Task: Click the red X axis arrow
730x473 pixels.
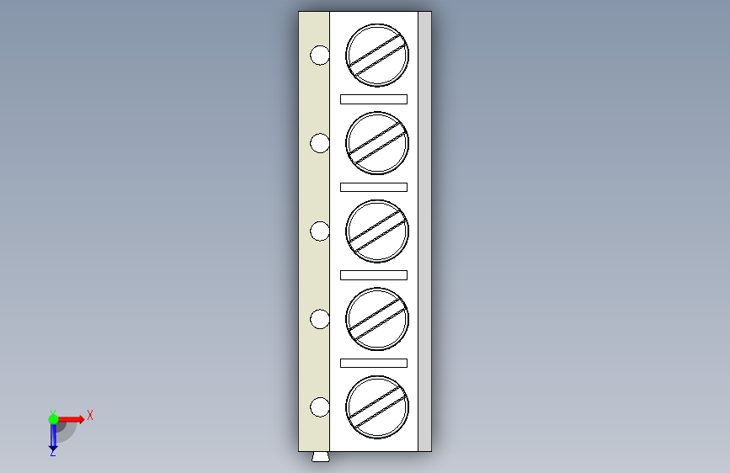Action: click(71, 419)
